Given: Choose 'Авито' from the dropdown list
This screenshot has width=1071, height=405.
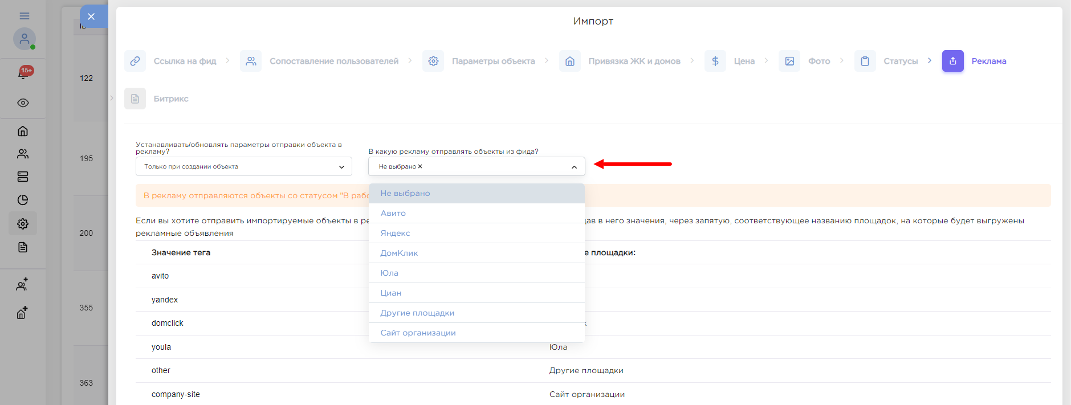Looking at the screenshot, I should [393, 213].
